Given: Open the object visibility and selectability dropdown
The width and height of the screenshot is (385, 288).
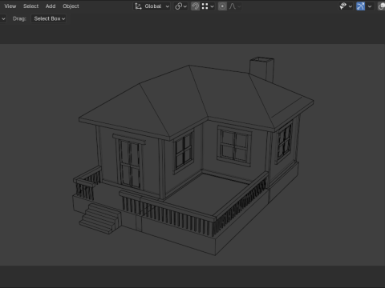Looking at the screenshot, I should coord(346,6).
